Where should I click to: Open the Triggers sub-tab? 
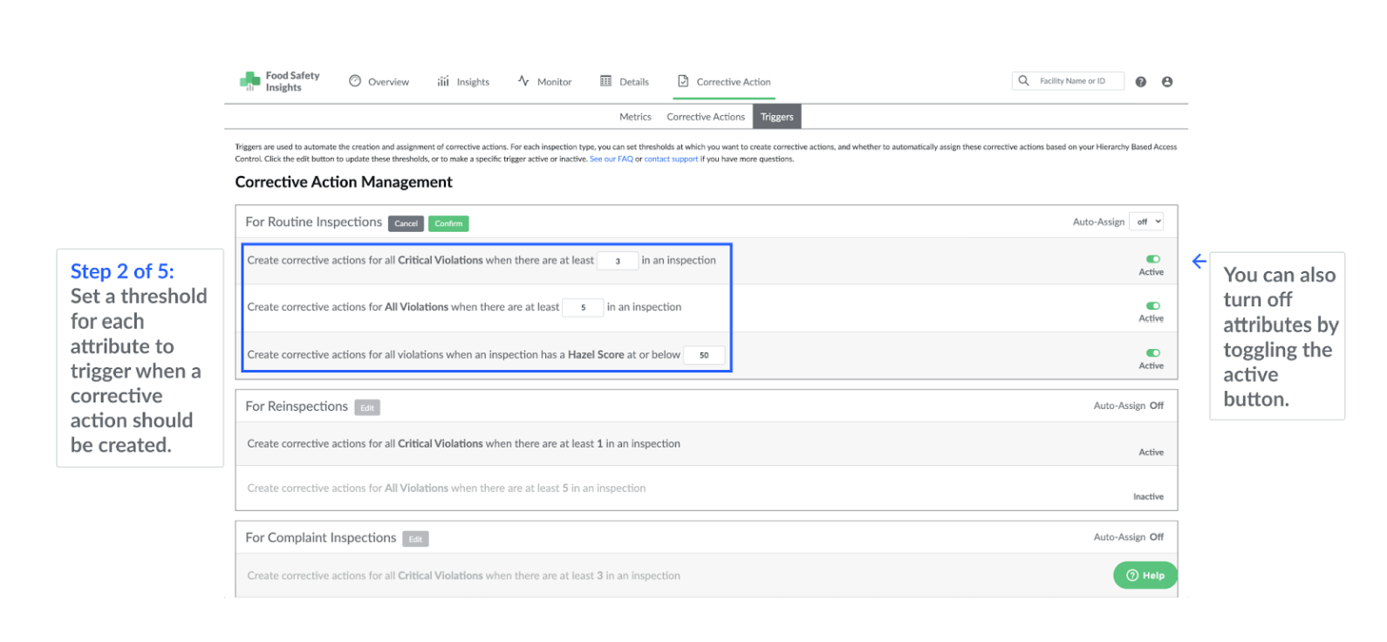(x=776, y=117)
